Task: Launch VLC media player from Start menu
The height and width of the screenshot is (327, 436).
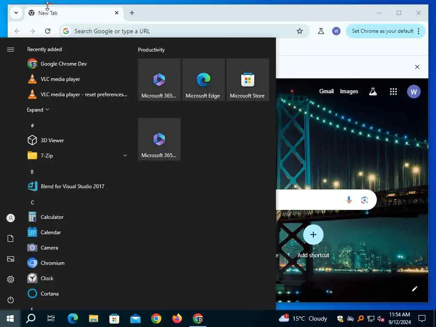Action: coord(78,79)
